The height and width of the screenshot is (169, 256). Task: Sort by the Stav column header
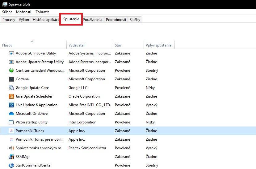(x=128, y=45)
